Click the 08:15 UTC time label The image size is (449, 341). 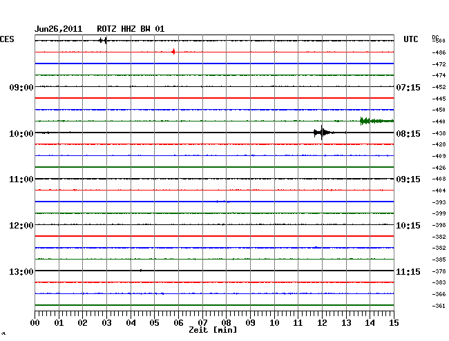pyautogui.click(x=408, y=134)
